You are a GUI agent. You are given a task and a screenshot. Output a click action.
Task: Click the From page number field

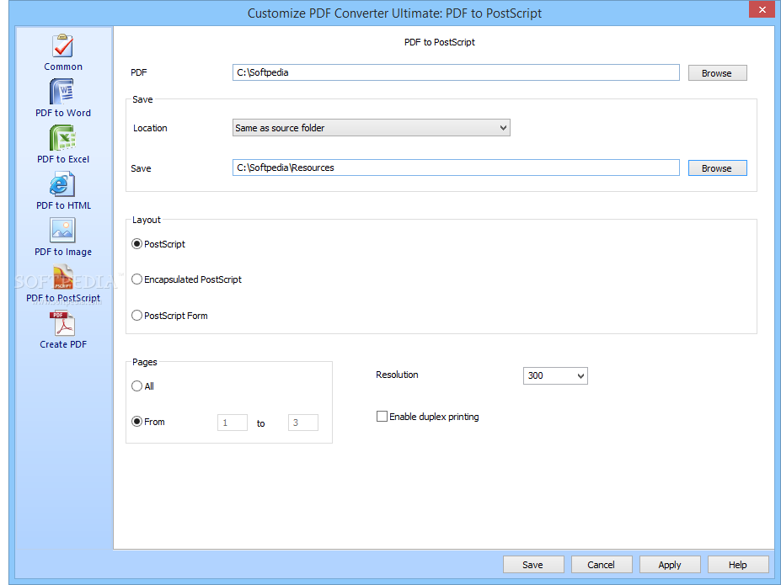(232, 423)
